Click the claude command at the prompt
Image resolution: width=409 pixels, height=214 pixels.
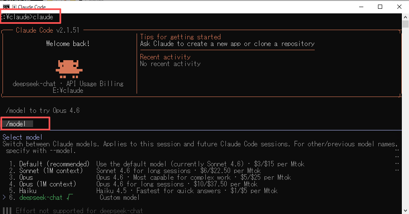click(43, 17)
